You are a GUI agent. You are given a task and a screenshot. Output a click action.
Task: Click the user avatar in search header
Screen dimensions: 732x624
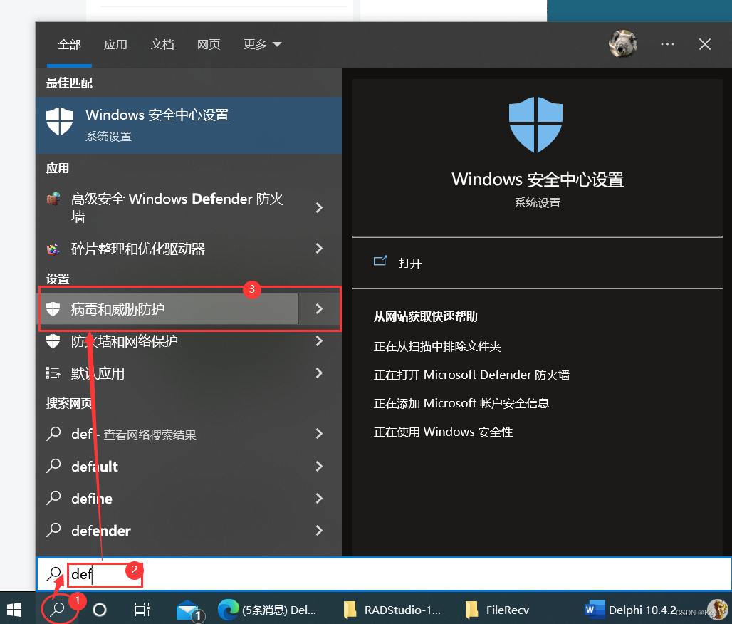coord(623,44)
